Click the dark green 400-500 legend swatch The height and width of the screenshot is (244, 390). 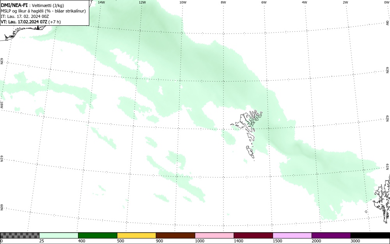click(97, 235)
